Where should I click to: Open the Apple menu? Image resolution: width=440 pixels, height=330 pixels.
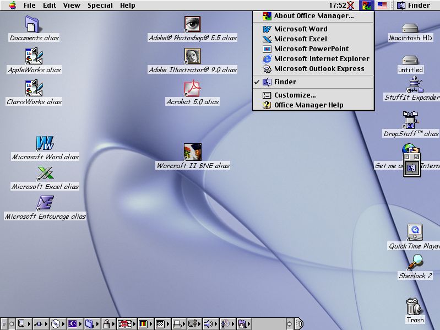pyautogui.click(x=13, y=6)
